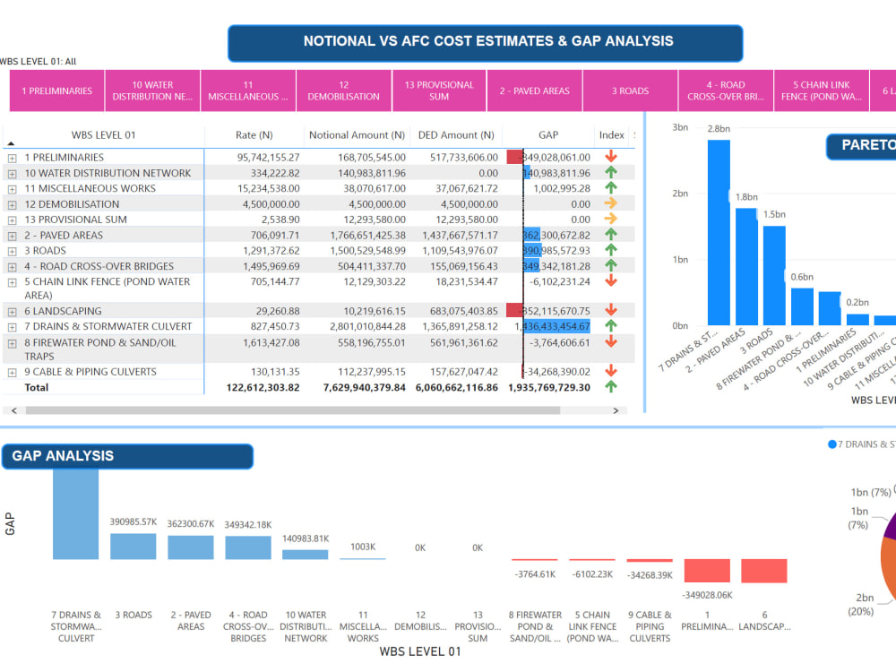Expand the 11 MISCELLANEOUS WORKS row

pyautogui.click(x=12, y=189)
